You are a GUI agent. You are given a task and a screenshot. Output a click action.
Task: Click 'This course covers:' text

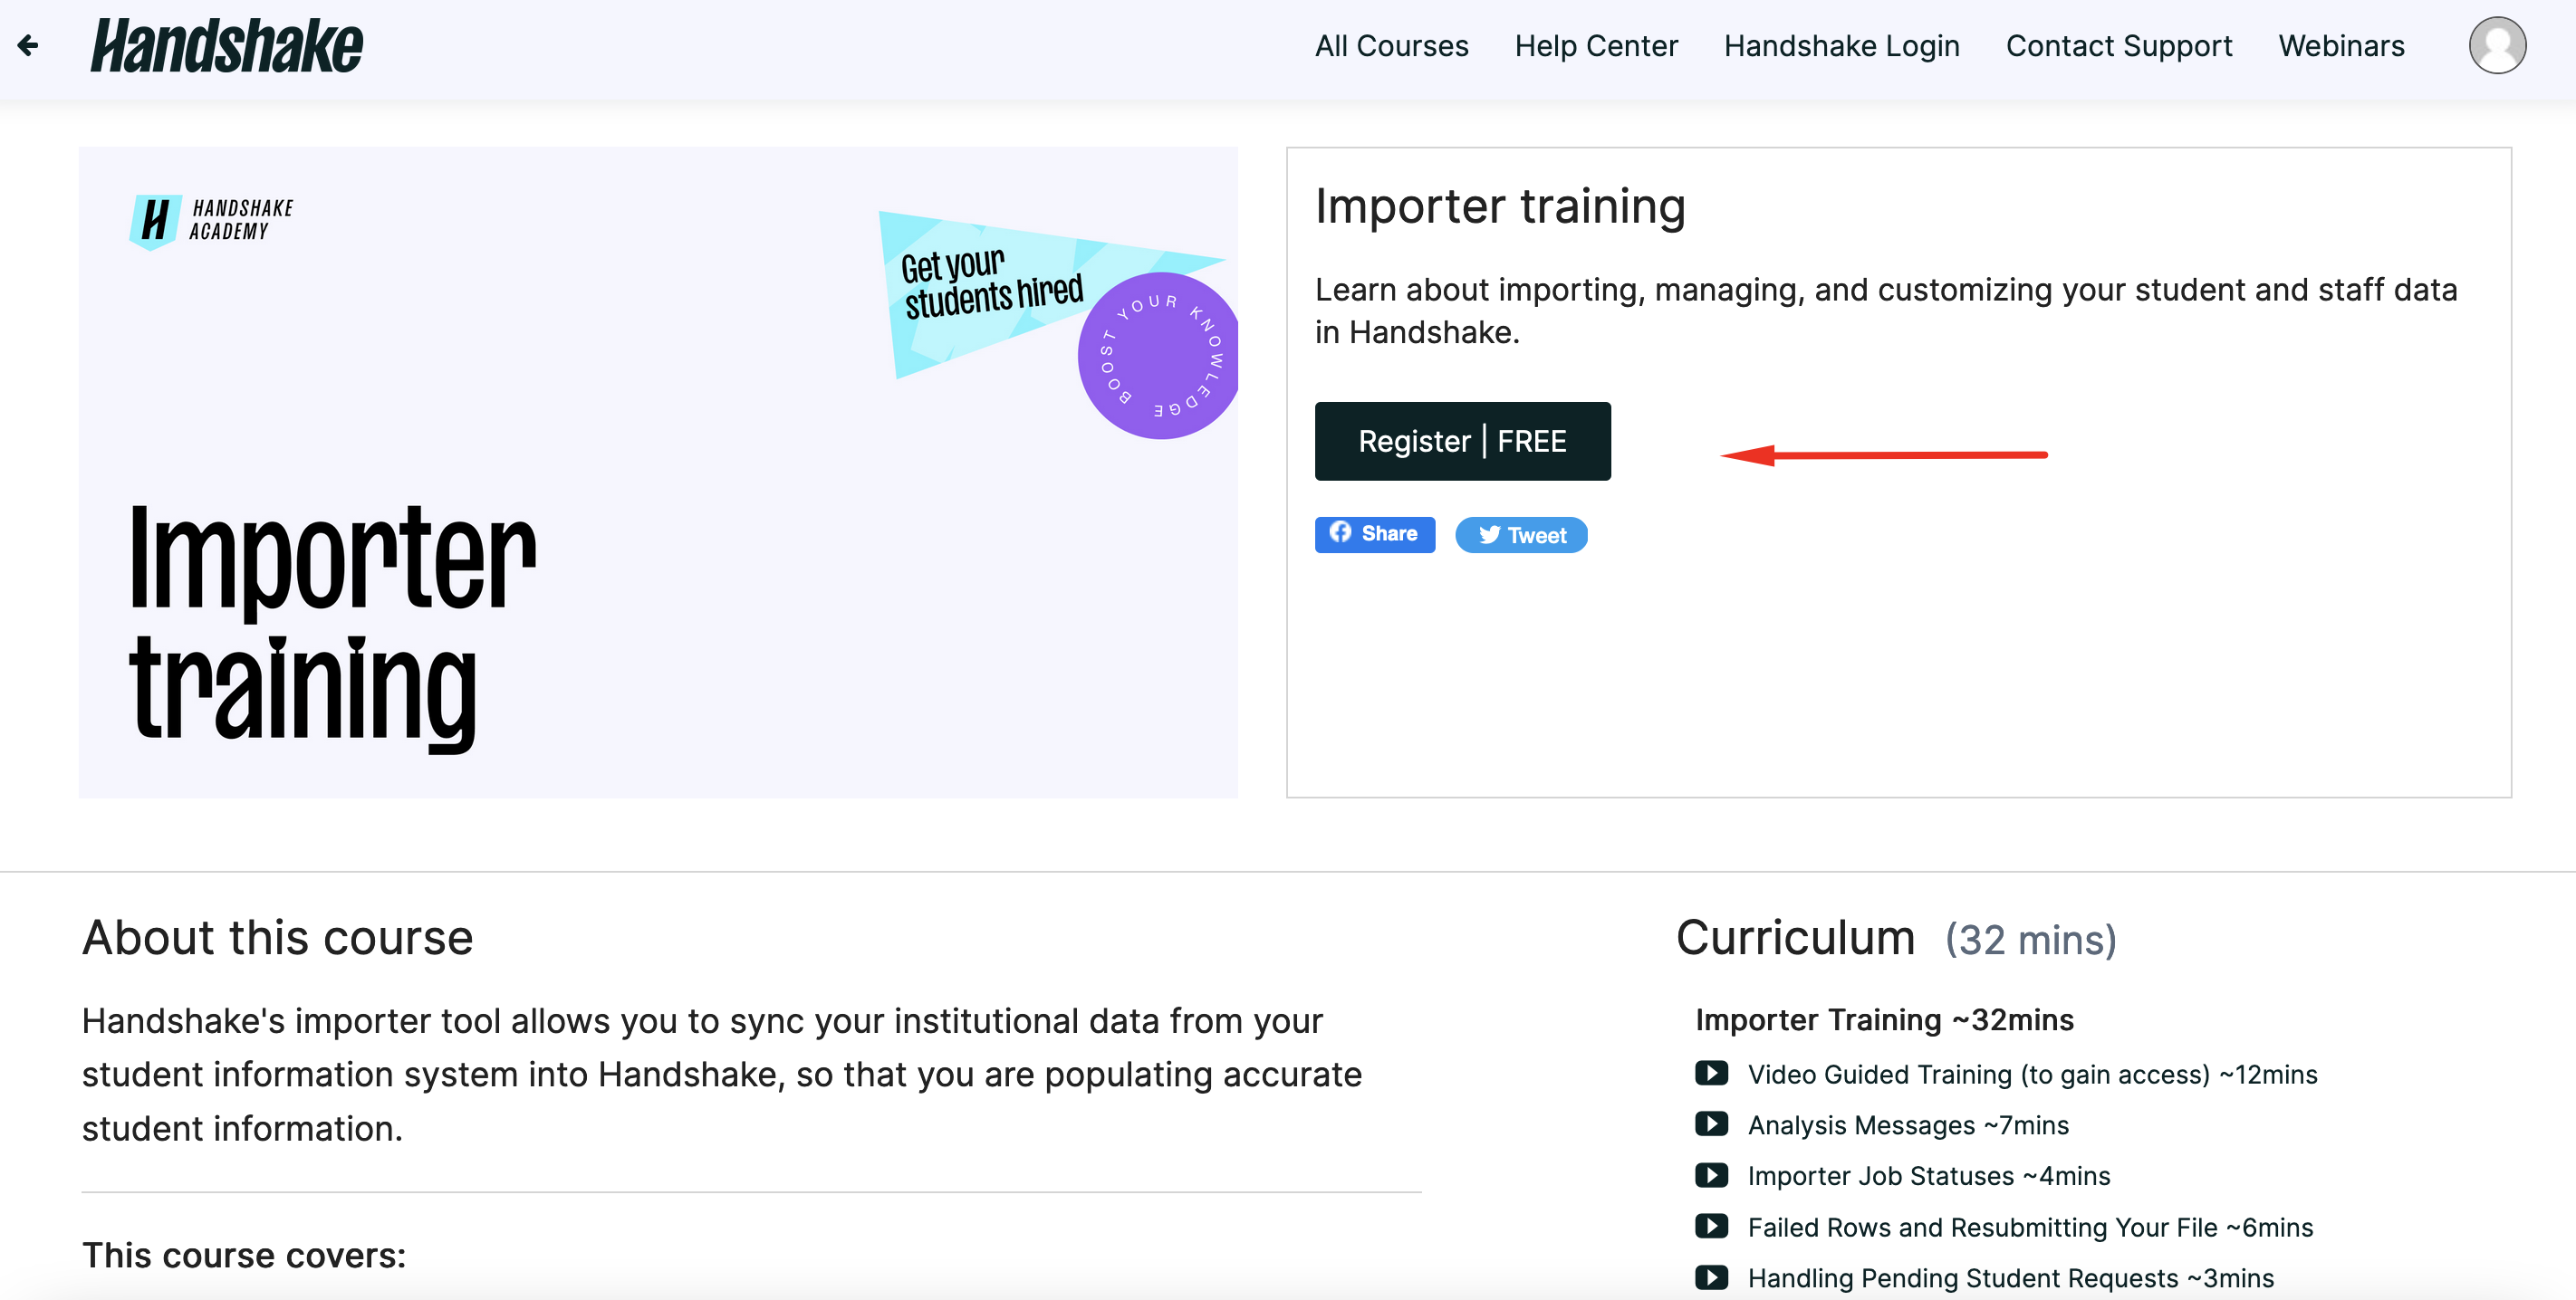[244, 1255]
